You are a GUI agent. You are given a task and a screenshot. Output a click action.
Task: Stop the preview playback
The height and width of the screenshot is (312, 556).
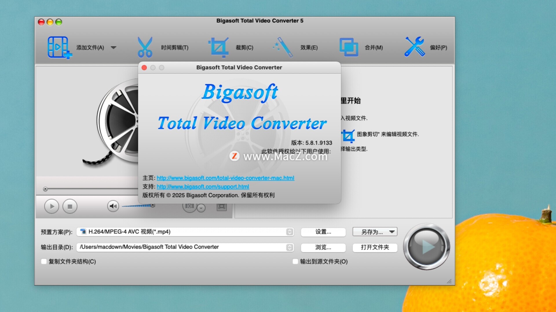tap(70, 207)
